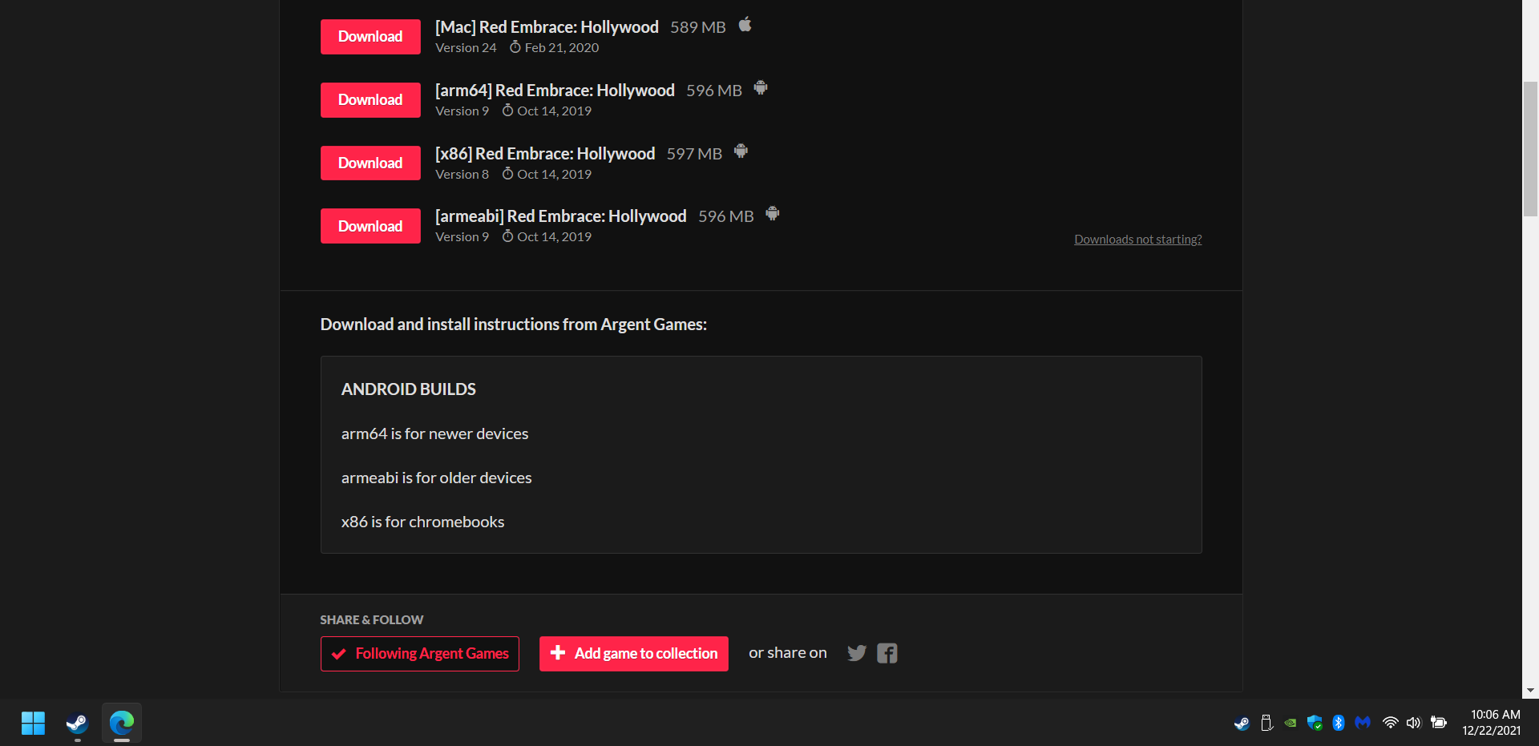Download the x86 build
The image size is (1539, 746).
pos(370,163)
